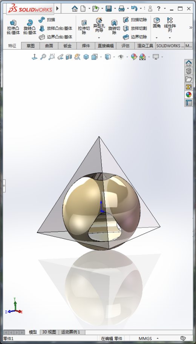Click the blue cube view orientation icon
The height and width of the screenshot is (344, 196).
86,57
